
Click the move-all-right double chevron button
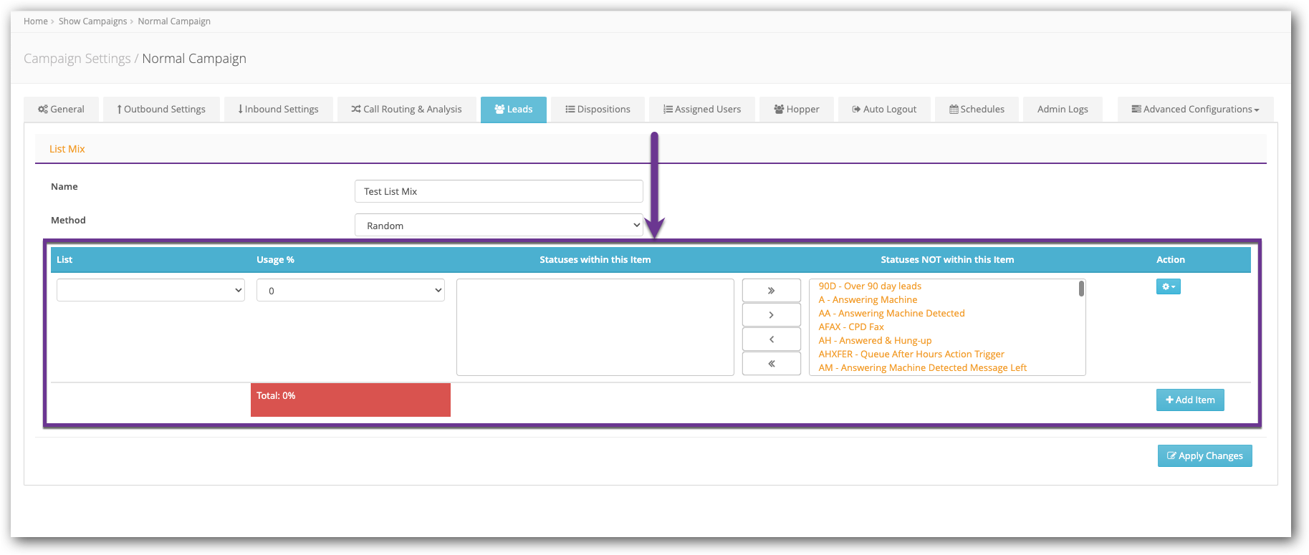tap(771, 291)
